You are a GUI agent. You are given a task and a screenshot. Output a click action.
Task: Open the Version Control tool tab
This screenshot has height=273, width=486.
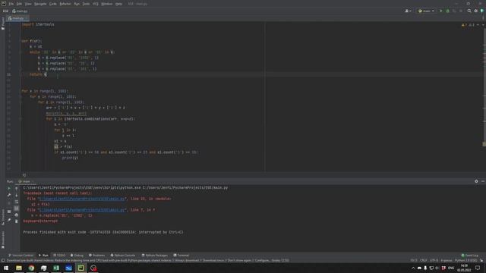point(21,256)
